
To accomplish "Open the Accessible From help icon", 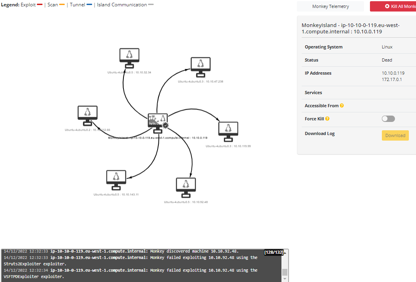I will pyautogui.click(x=342, y=105).
